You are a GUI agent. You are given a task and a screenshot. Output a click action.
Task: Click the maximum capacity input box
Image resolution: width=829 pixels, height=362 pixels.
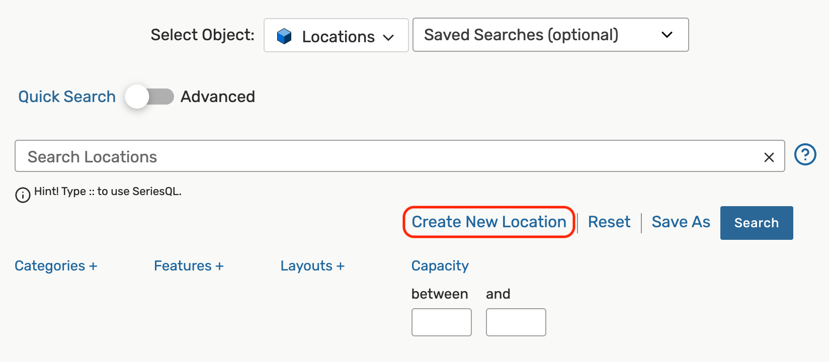(x=516, y=322)
